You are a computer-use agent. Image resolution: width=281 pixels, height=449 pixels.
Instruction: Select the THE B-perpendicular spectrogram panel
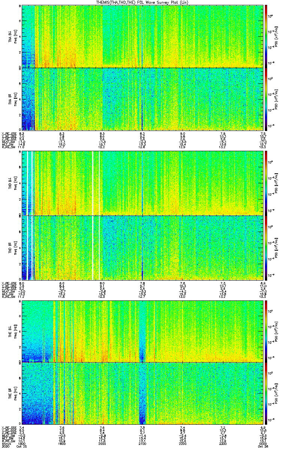tap(142, 331)
